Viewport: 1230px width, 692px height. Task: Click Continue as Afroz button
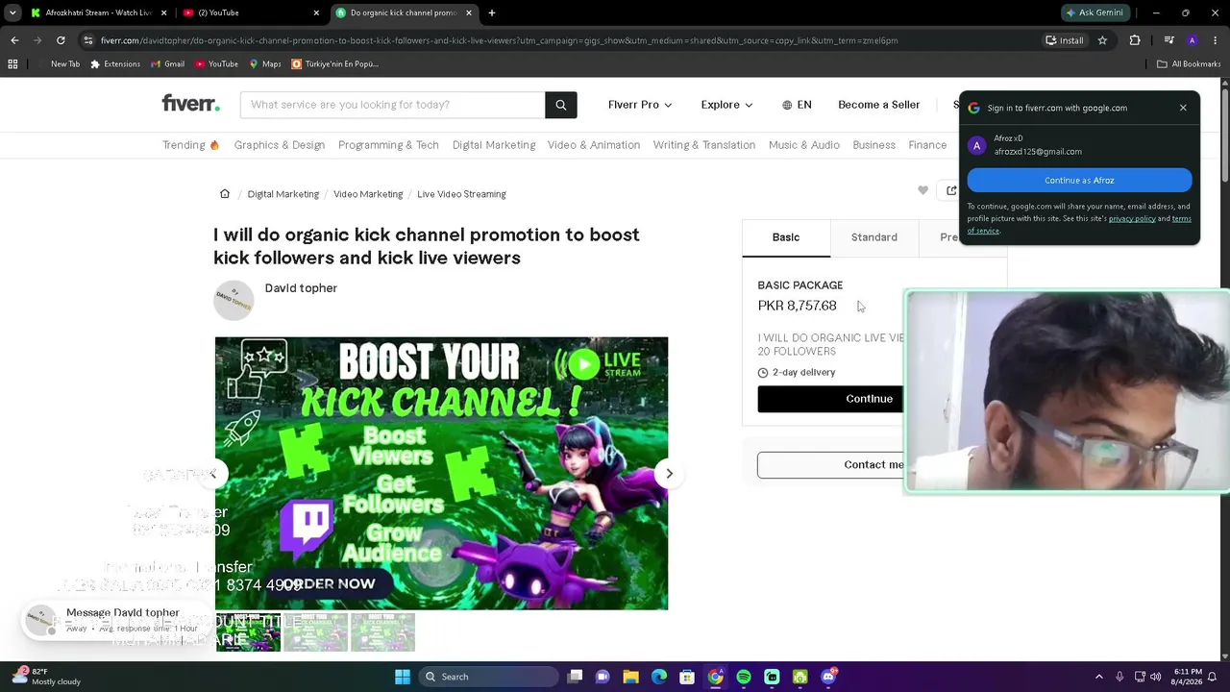pos(1079,180)
